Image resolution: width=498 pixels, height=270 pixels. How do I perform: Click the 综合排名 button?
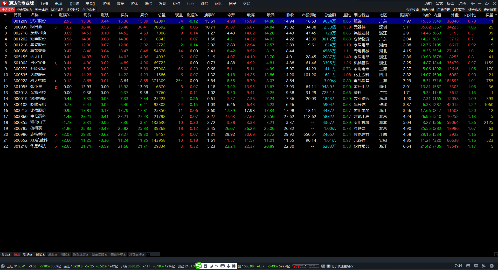click(x=475, y=10)
